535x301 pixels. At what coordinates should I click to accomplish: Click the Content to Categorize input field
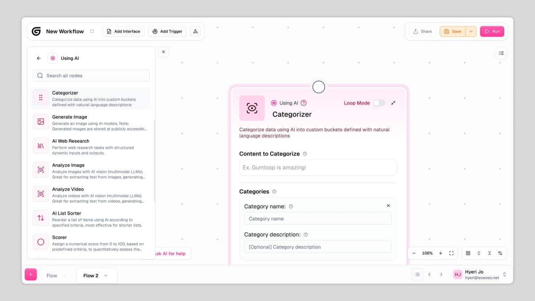pos(318,168)
